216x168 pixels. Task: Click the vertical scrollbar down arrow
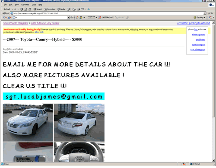click(x=213, y=161)
